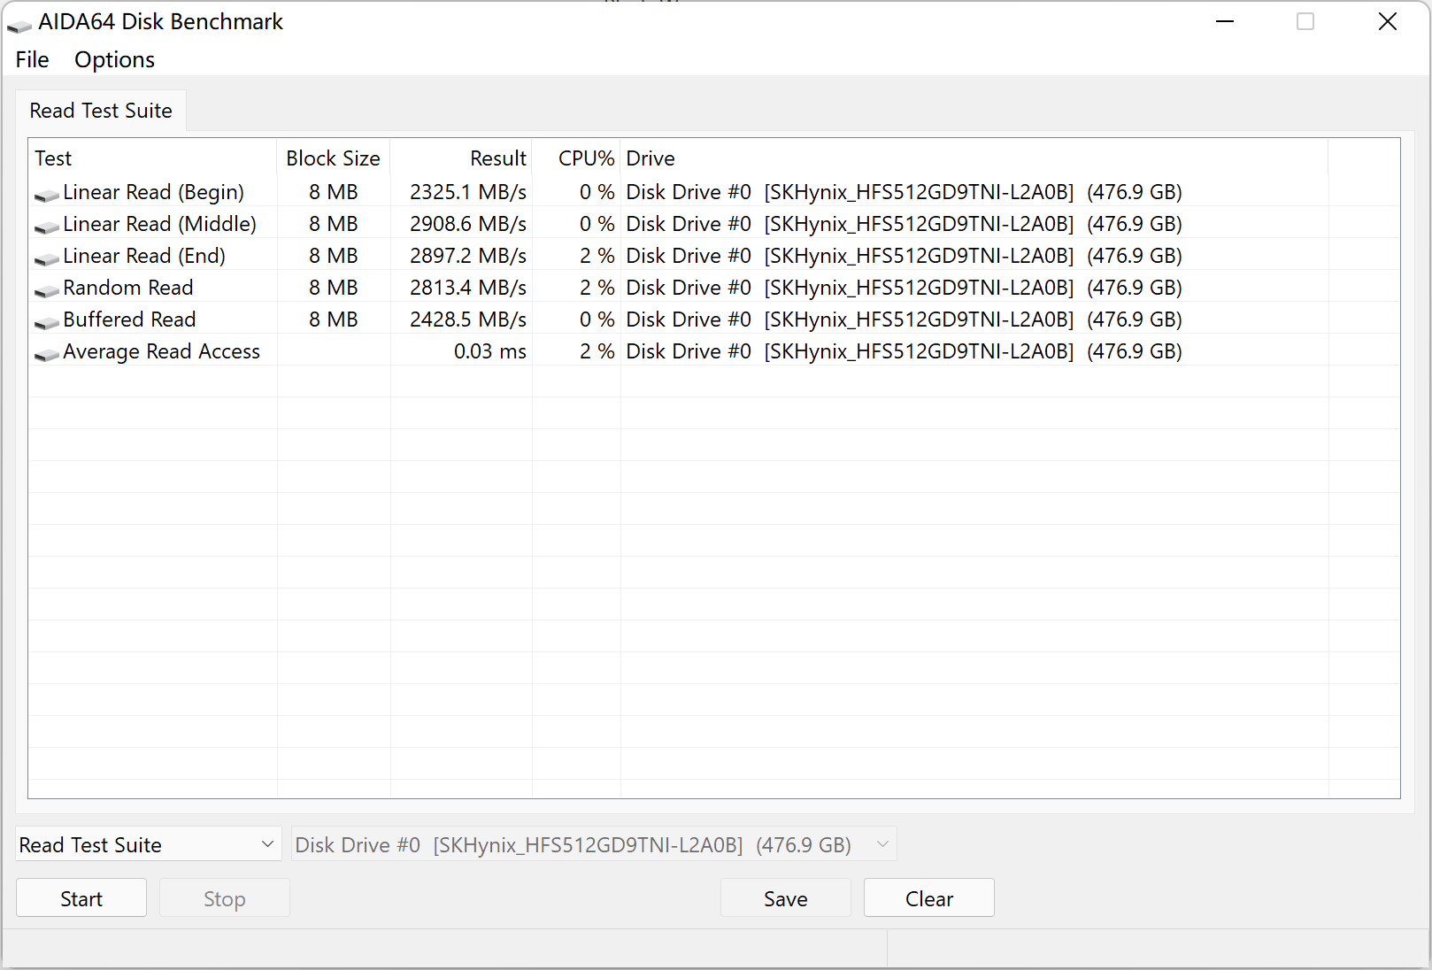The height and width of the screenshot is (970, 1432).
Task: Select the Average Read Access row label
Action: (x=162, y=351)
